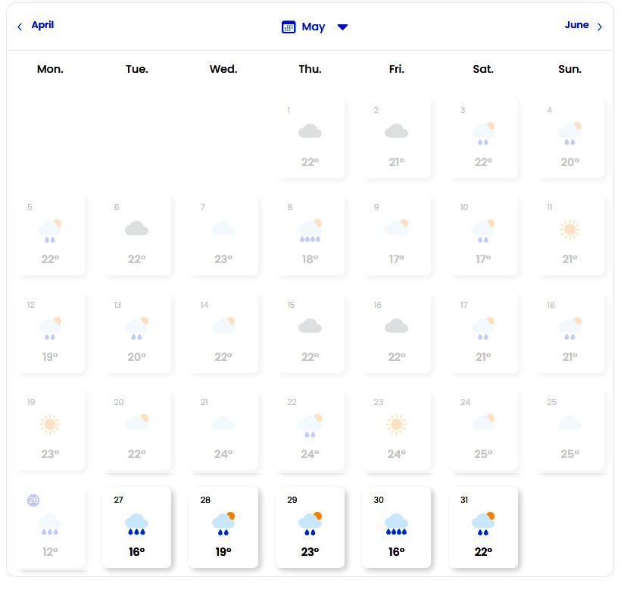Screen dimensions: 621x593
Task: Select the May 19 sunny day card
Action: coord(50,429)
